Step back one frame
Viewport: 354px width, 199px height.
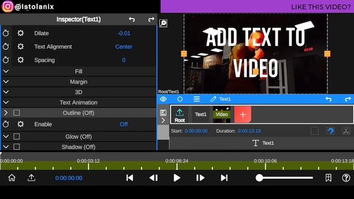point(154,178)
